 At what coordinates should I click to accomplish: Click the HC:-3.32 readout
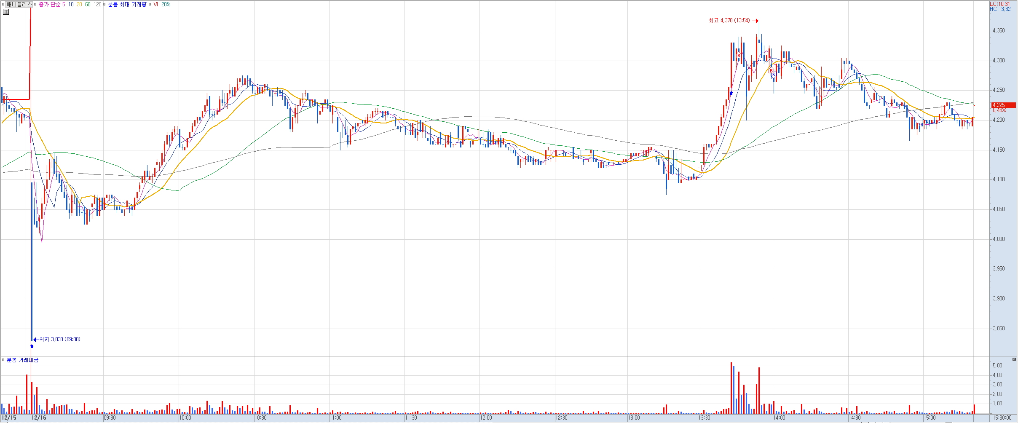tap(1000, 9)
